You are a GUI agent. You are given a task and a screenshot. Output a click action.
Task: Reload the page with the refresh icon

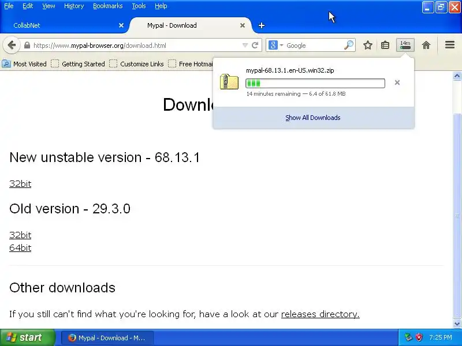pyautogui.click(x=255, y=46)
